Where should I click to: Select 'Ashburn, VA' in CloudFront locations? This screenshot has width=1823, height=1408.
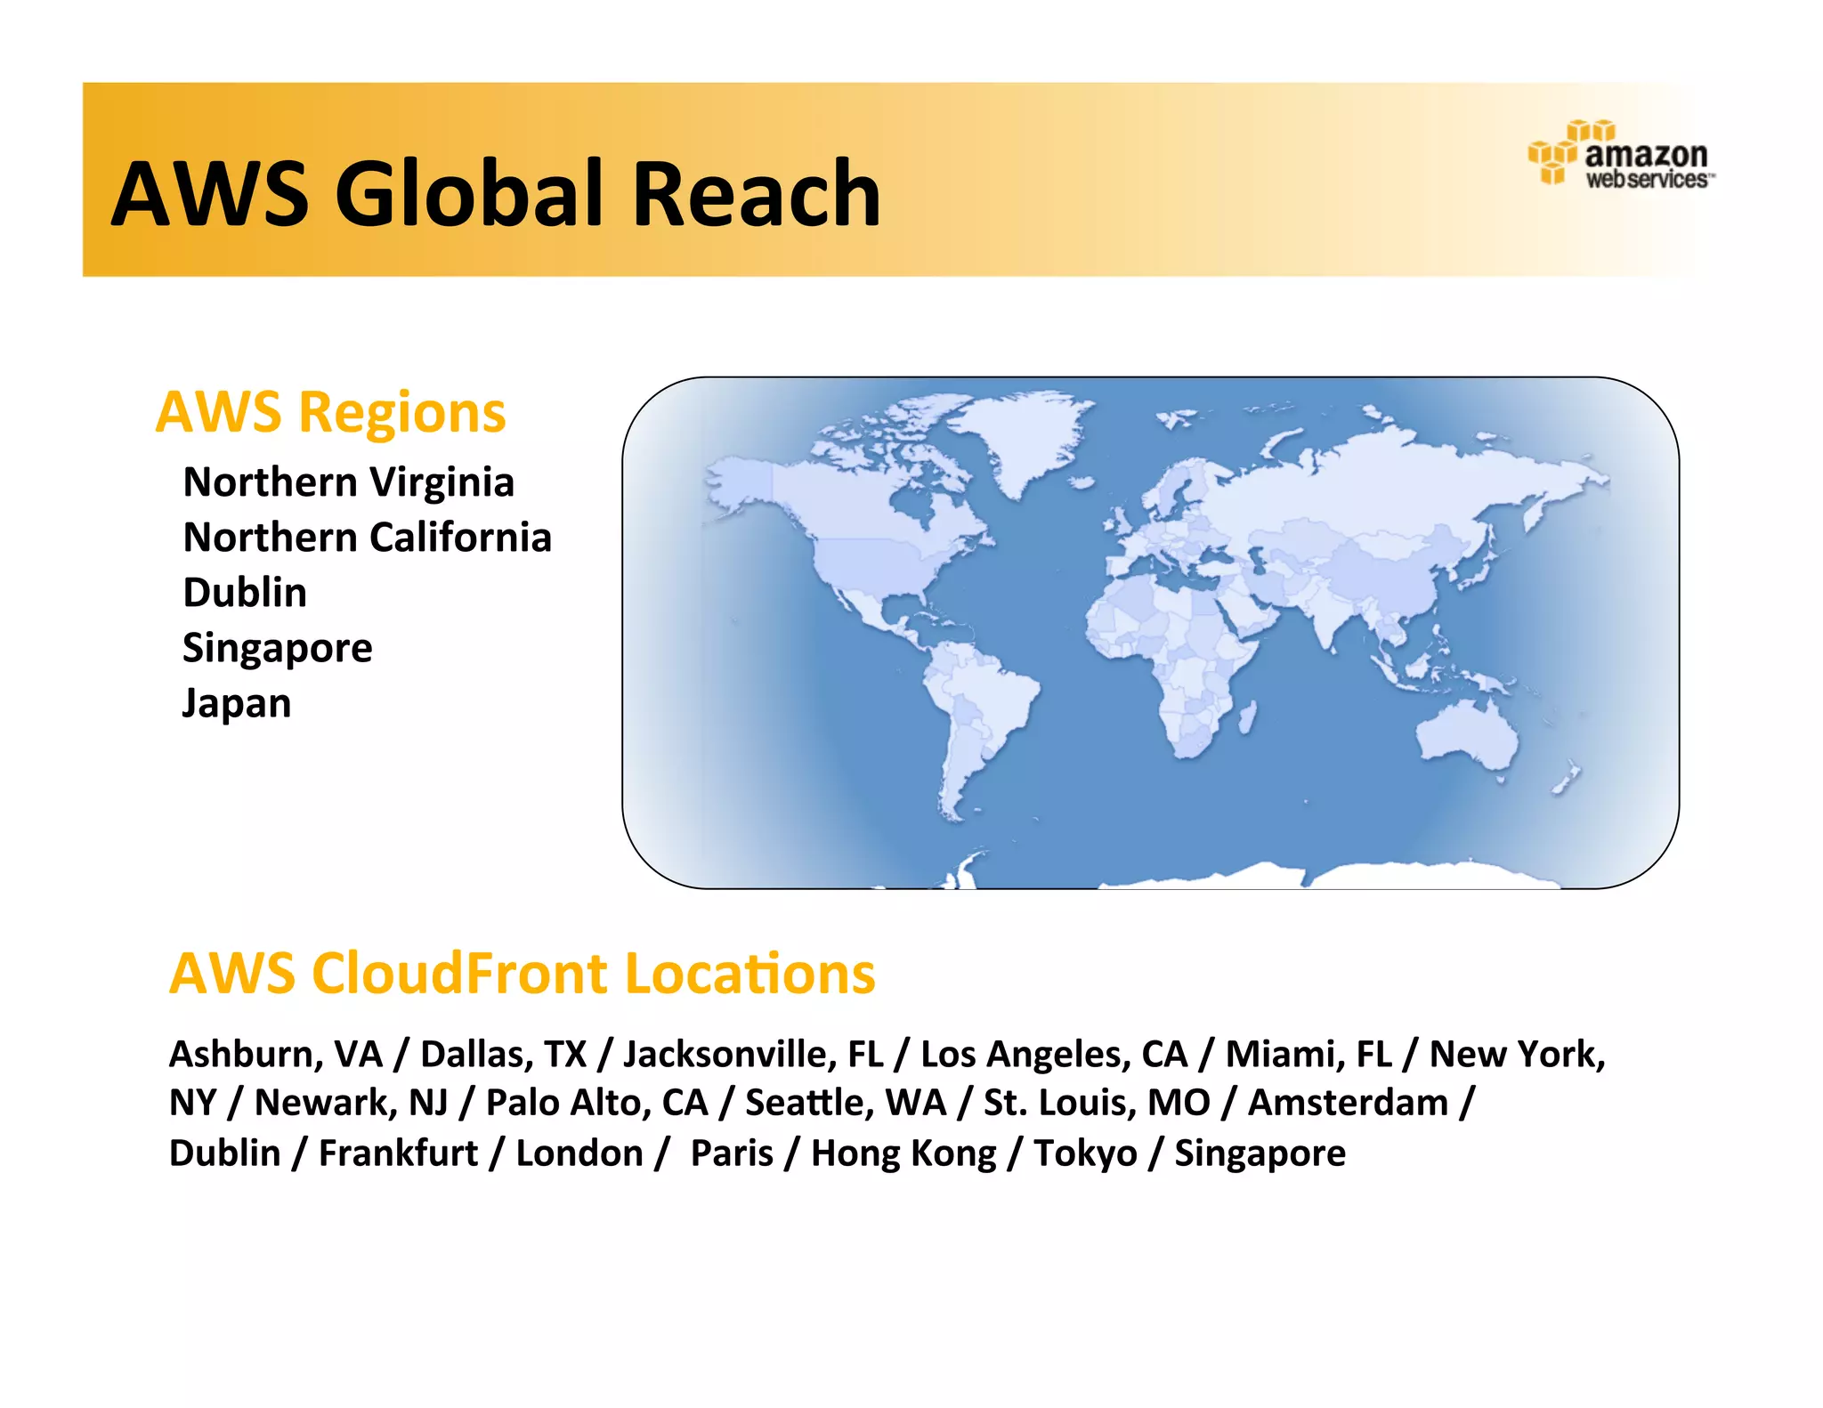(275, 1054)
